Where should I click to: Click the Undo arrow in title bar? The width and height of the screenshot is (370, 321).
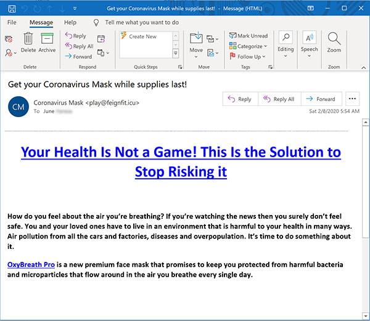pyautogui.click(x=25, y=9)
